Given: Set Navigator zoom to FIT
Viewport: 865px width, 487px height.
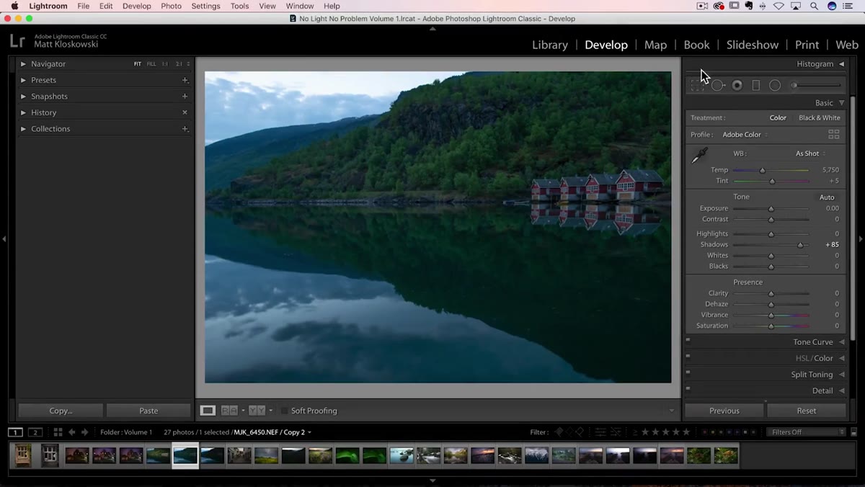Looking at the screenshot, I should (x=137, y=64).
